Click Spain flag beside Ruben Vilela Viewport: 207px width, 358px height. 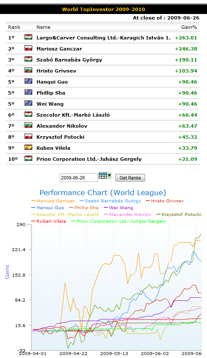click(x=28, y=147)
